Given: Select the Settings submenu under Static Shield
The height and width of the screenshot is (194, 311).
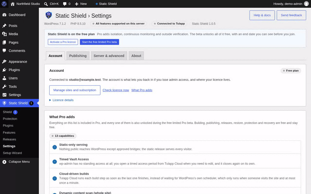Looking at the screenshot, I should 9,146.
